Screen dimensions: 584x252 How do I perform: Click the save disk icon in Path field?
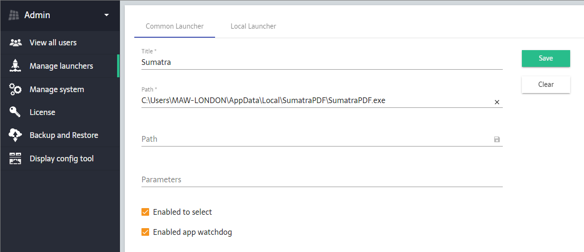point(497,139)
